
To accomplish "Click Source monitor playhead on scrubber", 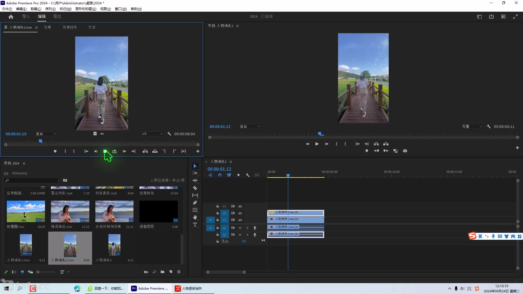I will tap(41, 141).
